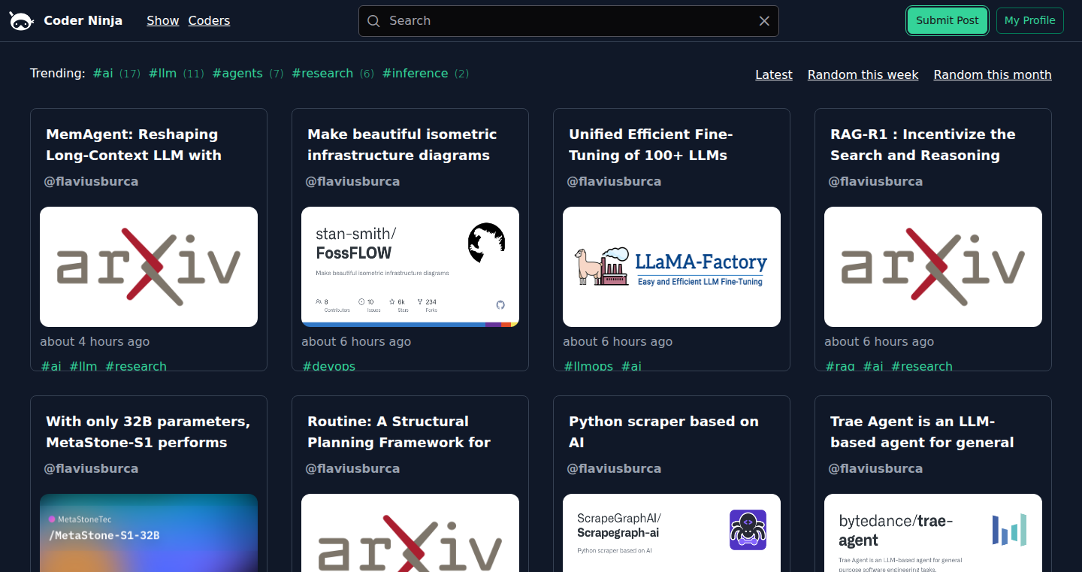1082x572 pixels.
Task: Click the #research tag on RAG-R1 card
Action: (x=922, y=365)
